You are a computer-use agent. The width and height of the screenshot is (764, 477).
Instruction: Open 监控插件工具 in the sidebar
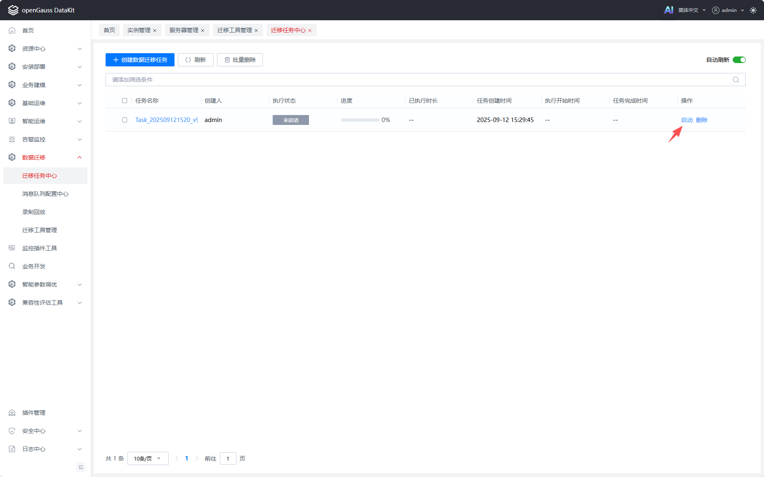click(x=40, y=248)
